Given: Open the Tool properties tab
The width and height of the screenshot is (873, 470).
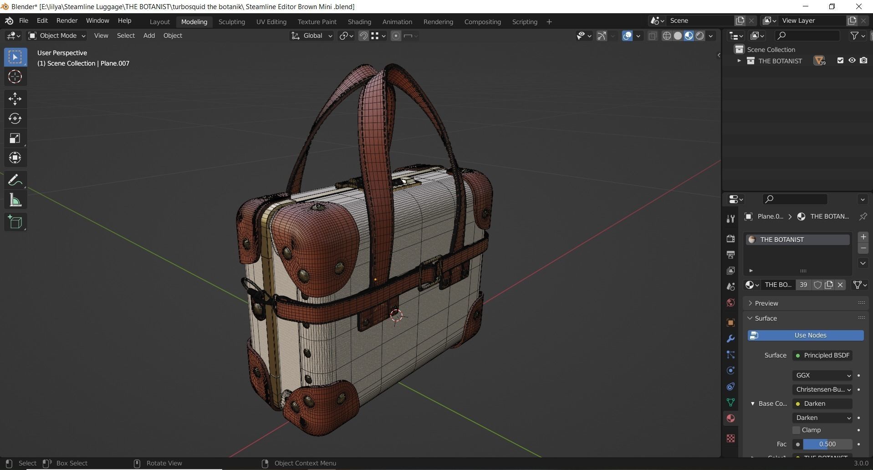Looking at the screenshot, I should [x=730, y=219].
